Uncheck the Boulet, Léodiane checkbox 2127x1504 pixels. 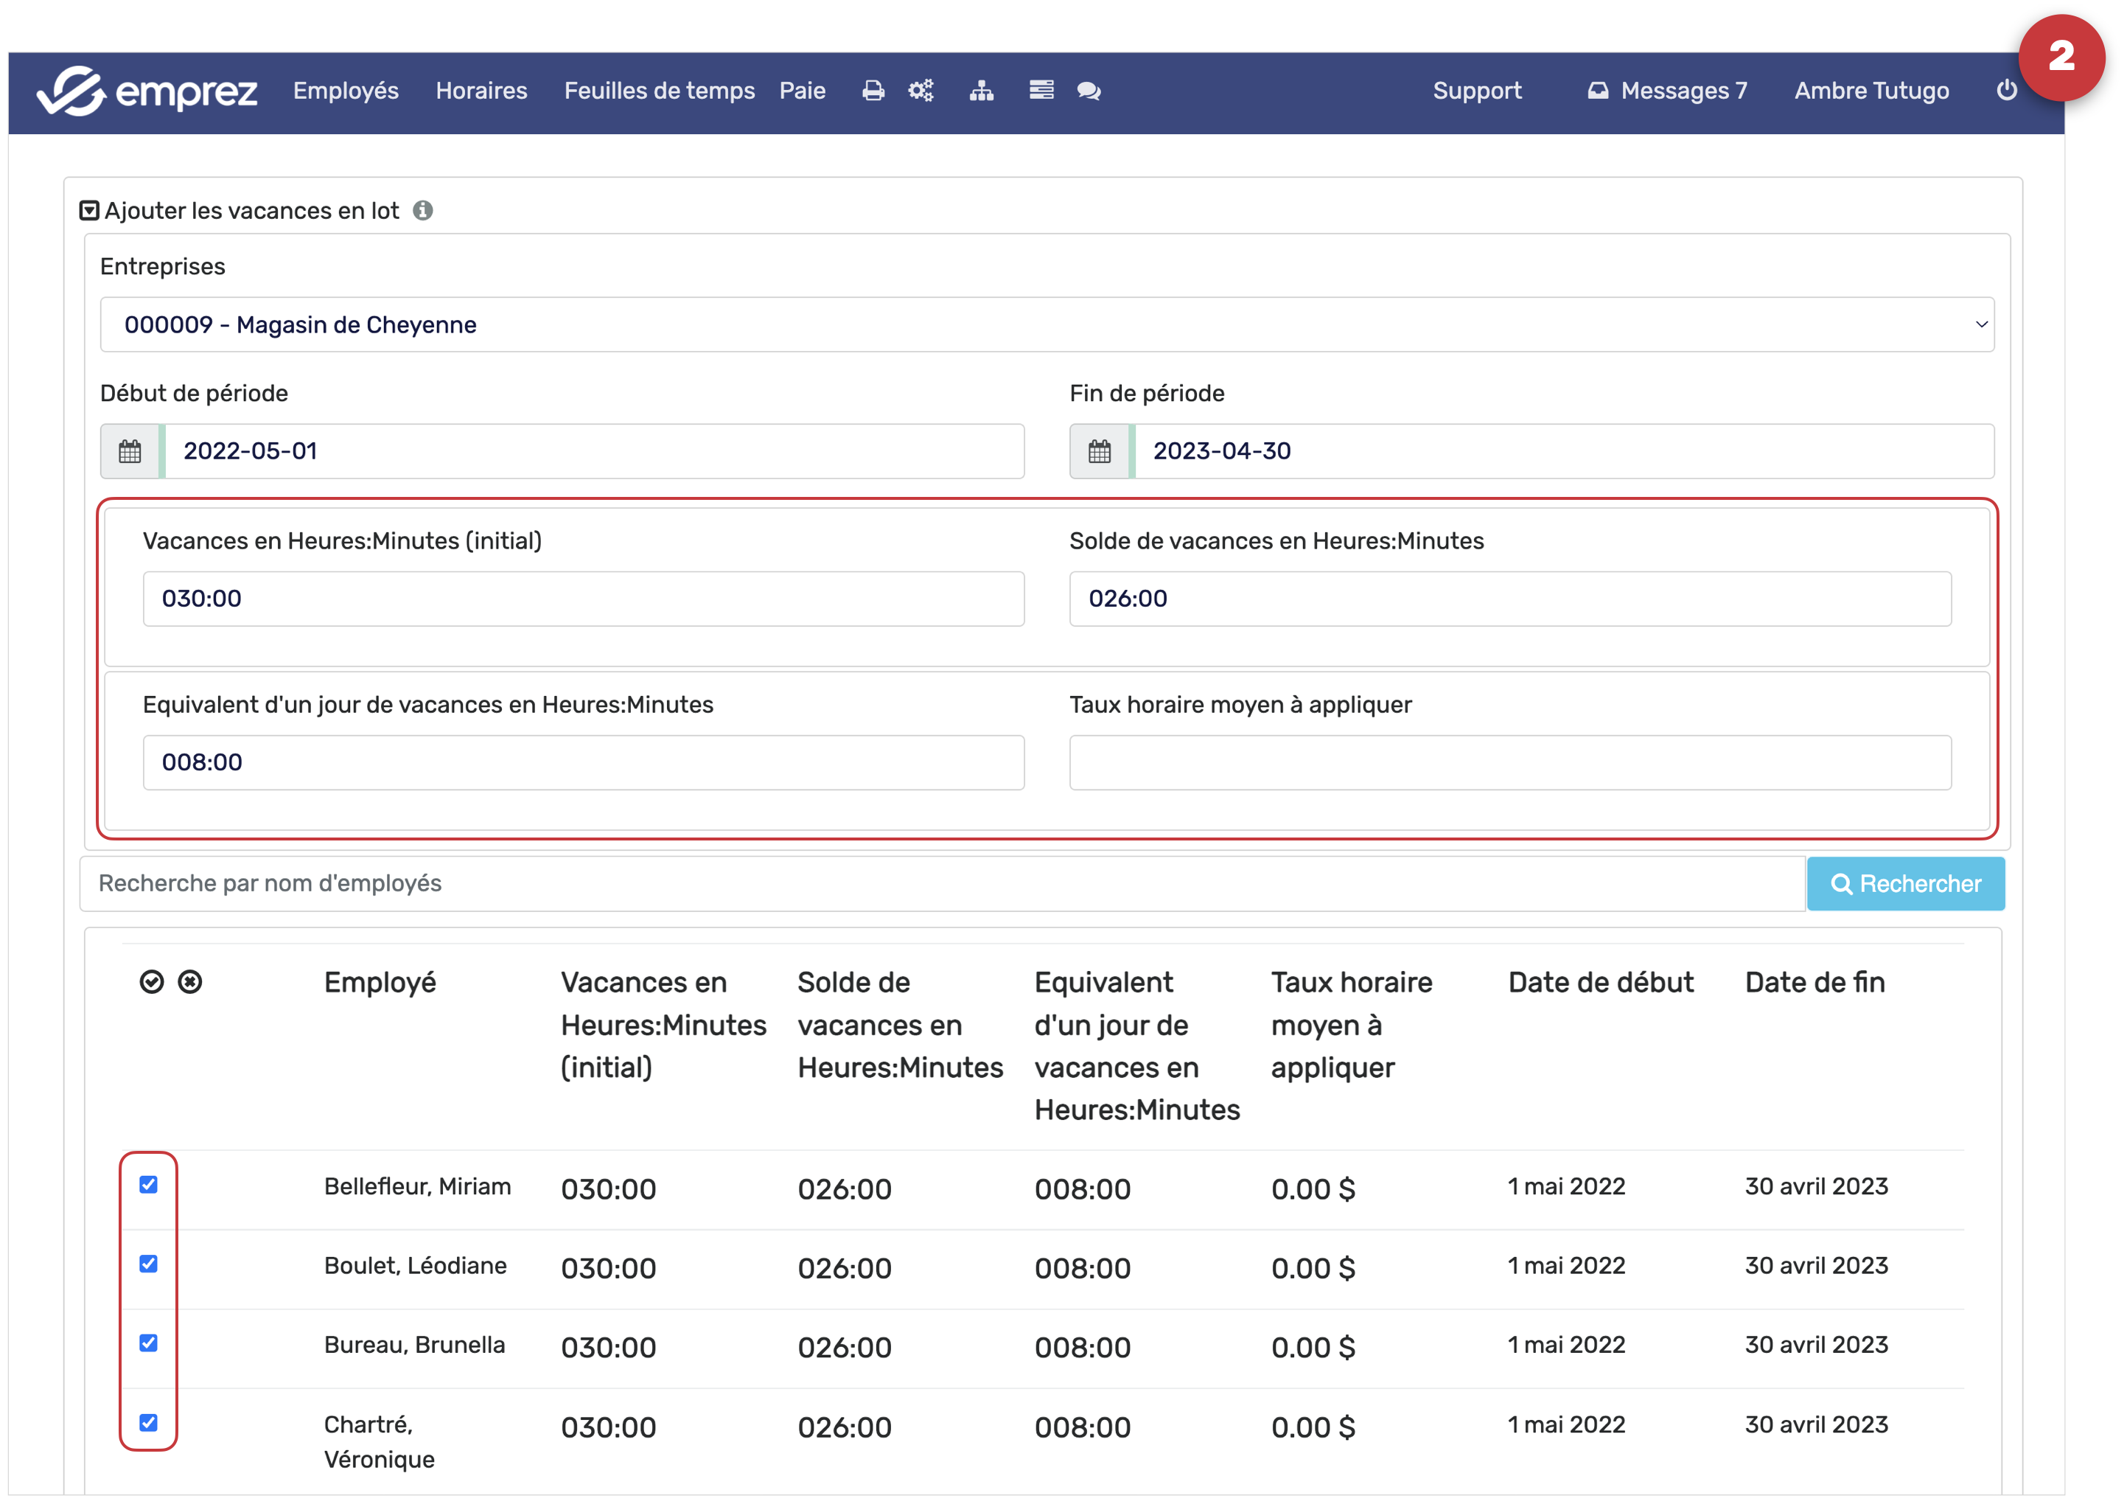[x=148, y=1264]
